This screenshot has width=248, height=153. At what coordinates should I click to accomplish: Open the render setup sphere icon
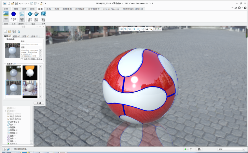(x=43, y=14)
